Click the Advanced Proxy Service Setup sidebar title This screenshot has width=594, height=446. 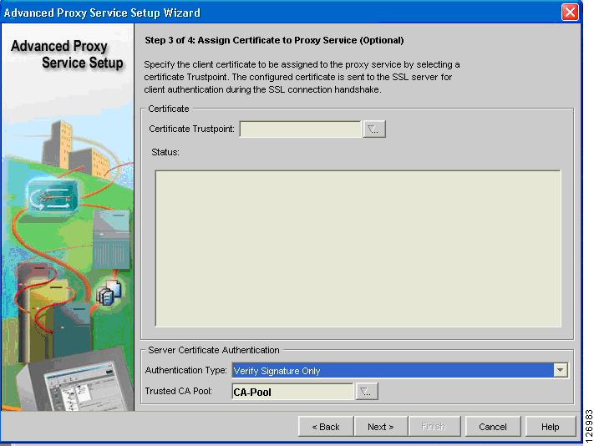[x=68, y=54]
